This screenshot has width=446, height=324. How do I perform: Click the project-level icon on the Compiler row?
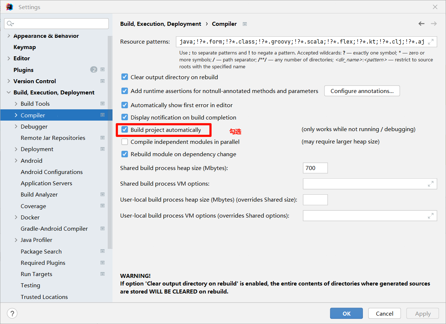pyautogui.click(x=103, y=115)
